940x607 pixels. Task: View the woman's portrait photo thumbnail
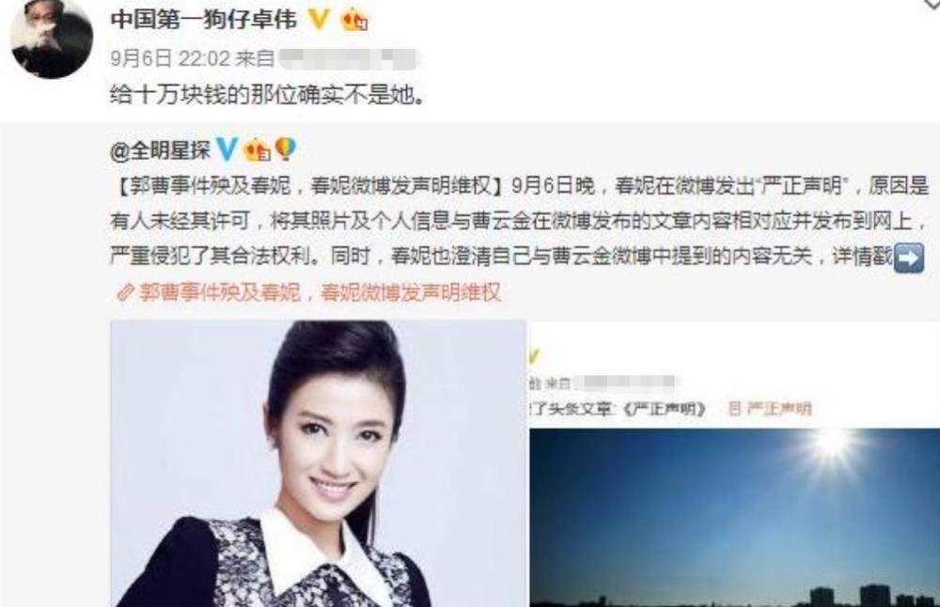(x=319, y=464)
